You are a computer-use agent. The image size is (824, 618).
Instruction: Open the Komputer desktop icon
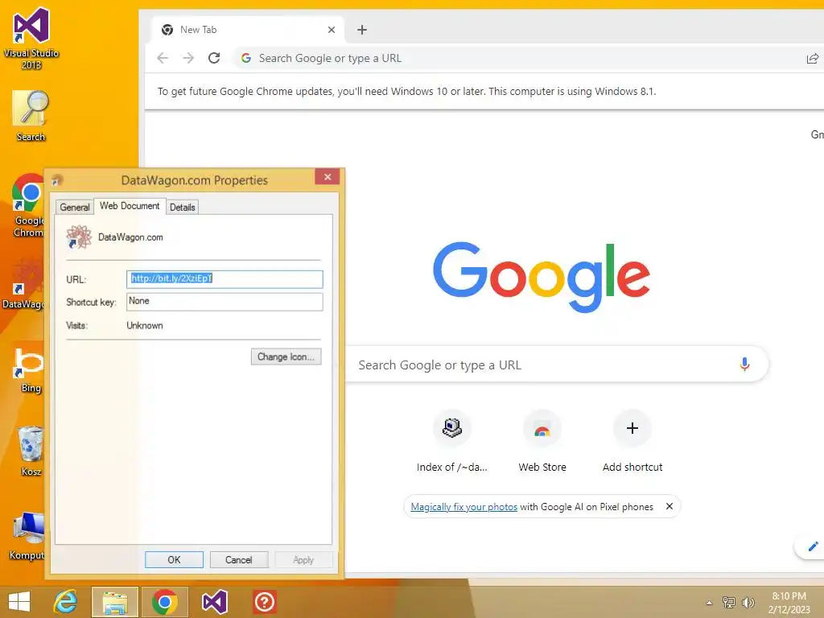[x=27, y=535]
